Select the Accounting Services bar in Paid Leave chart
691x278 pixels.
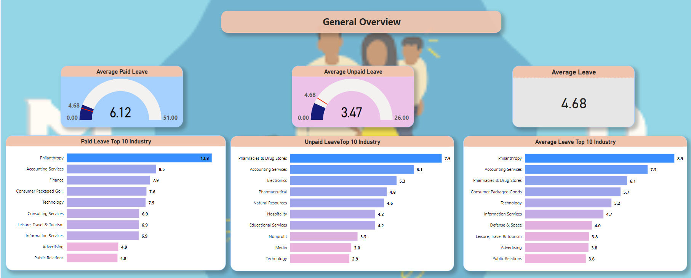coord(111,169)
